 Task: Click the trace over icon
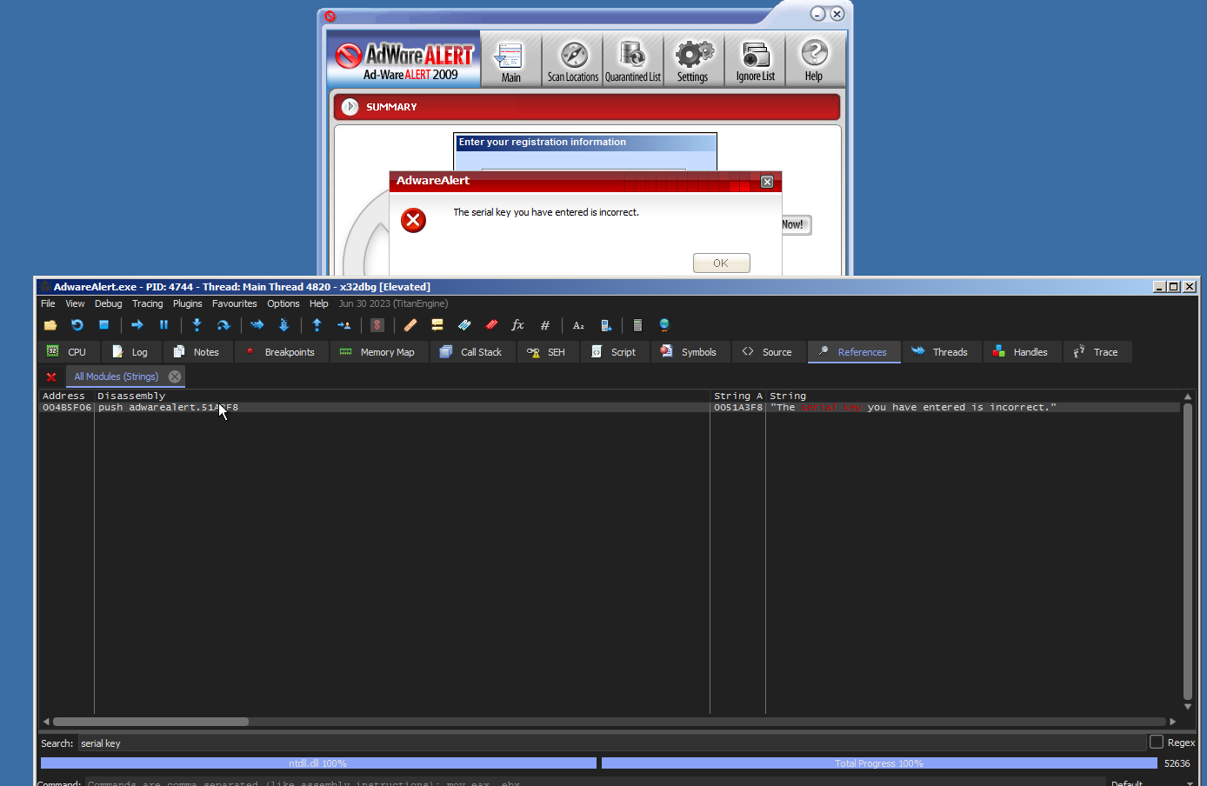click(283, 325)
